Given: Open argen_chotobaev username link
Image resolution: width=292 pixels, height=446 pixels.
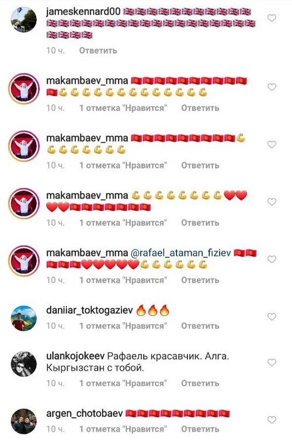Looking at the screenshot, I should [85, 413].
